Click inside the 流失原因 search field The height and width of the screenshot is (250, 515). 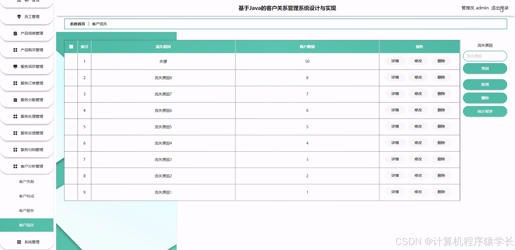(484, 56)
